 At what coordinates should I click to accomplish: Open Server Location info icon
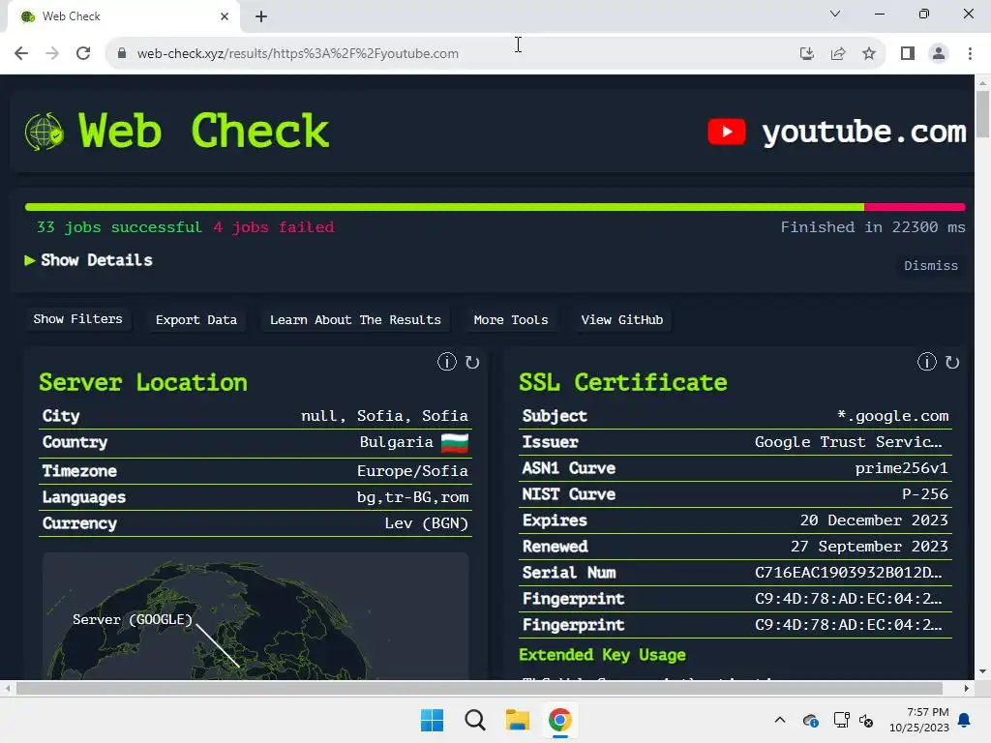tap(447, 362)
